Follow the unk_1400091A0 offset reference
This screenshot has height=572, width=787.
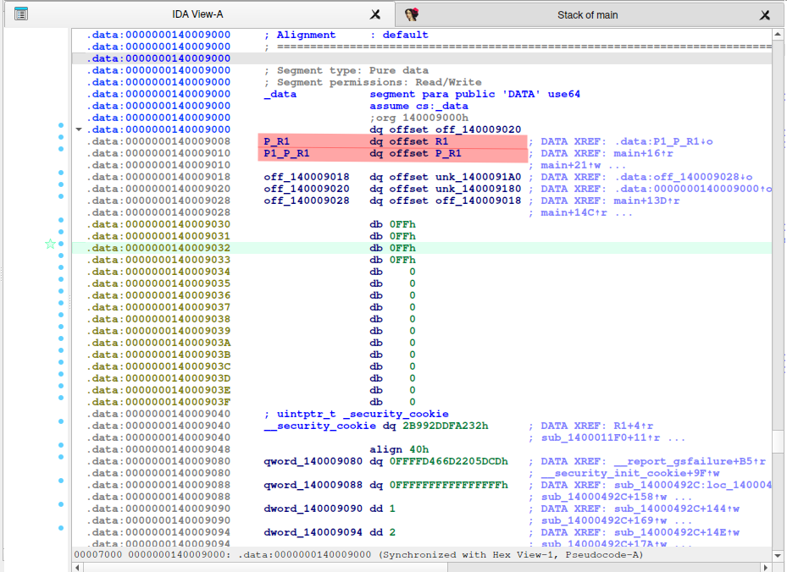click(x=478, y=177)
